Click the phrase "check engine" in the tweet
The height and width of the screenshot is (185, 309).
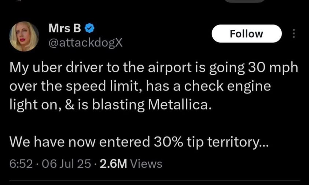(229, 87)
